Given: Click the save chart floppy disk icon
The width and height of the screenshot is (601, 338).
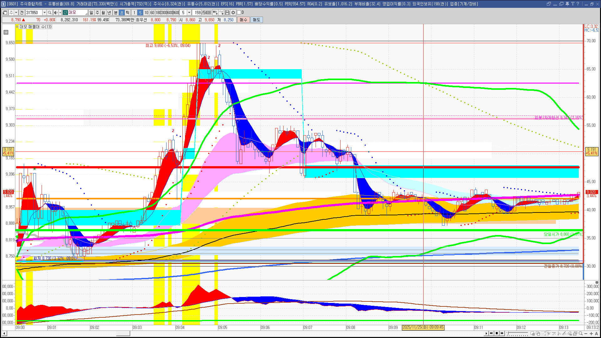Looking at the screenshot, I should coord(227,13).
